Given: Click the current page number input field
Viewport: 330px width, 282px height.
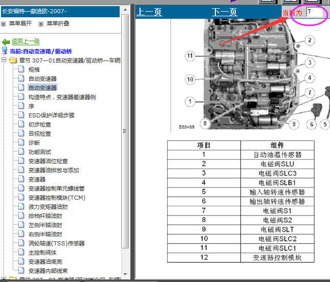Looking at the screenshot, I should 314,12.
